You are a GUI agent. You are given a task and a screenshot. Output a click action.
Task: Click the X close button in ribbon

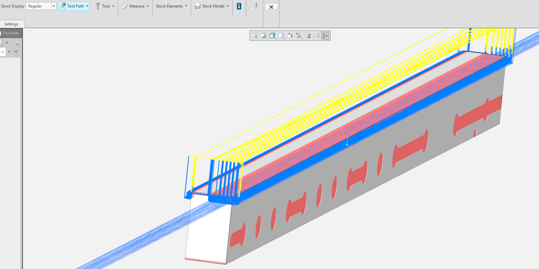tap(271, 7)
